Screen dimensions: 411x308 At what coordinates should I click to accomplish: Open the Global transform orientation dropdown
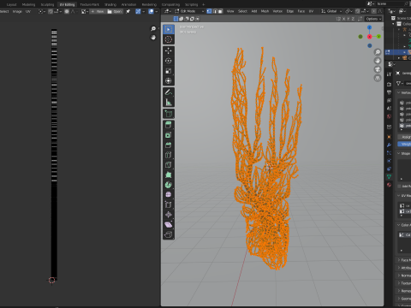click(x=331, y=11)
